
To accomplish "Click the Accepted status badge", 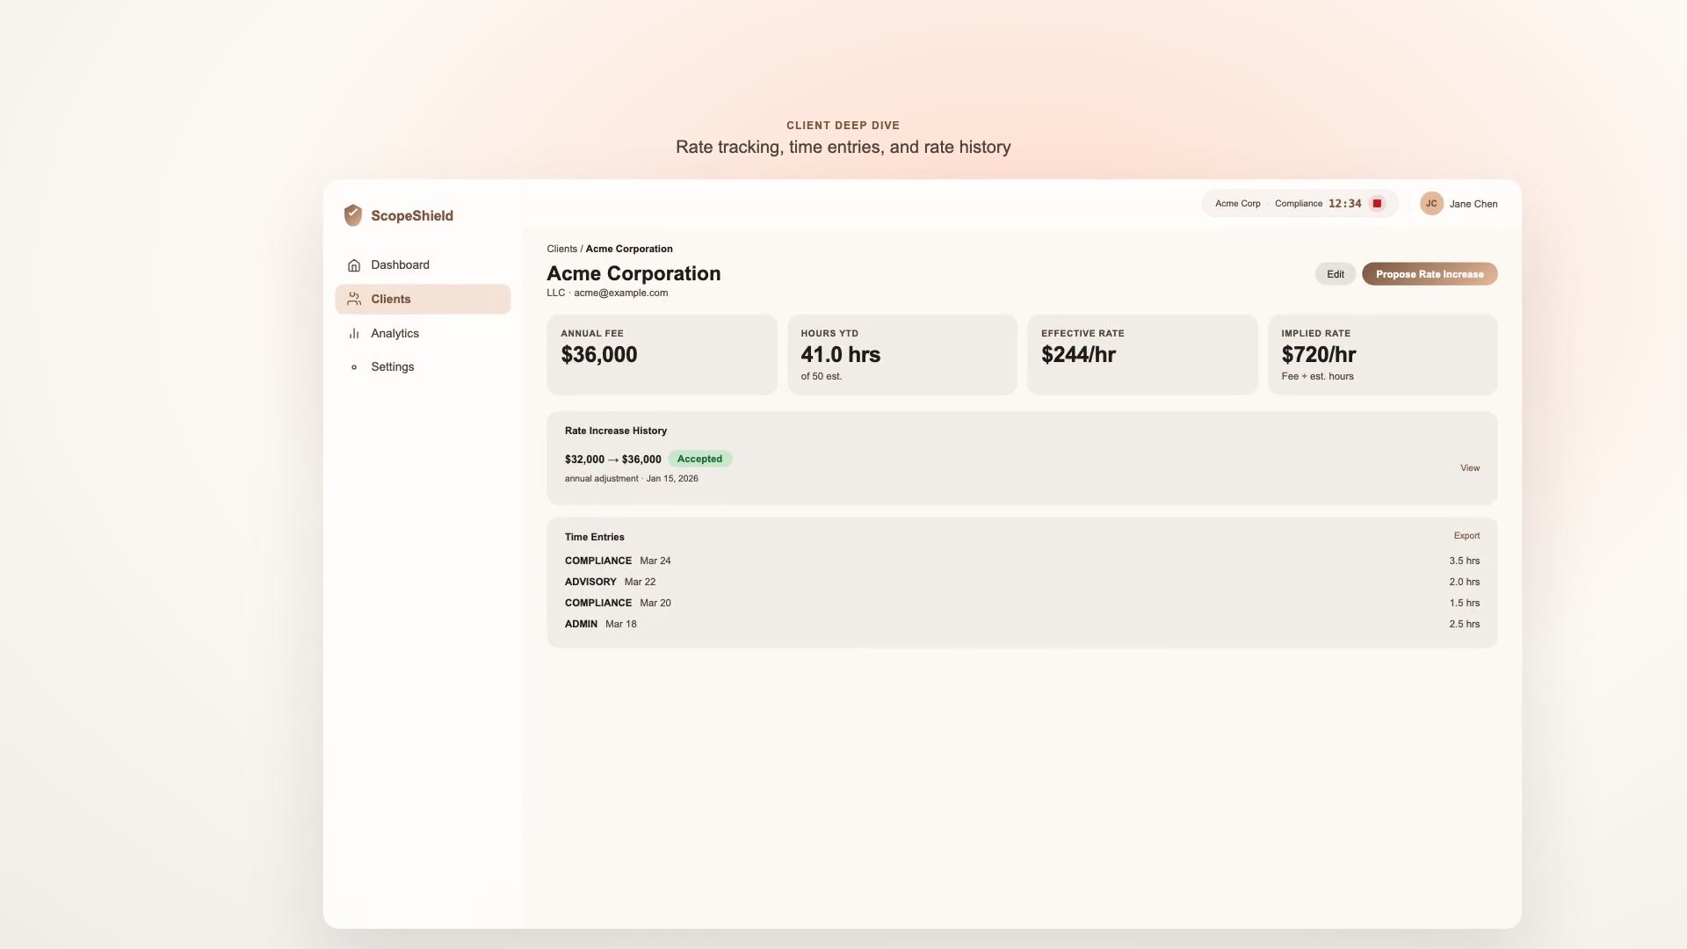I will pyautogui.click(x=699, y=460).
